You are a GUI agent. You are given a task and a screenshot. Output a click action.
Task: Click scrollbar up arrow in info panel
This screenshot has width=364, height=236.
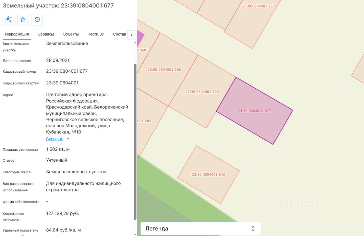135,43
